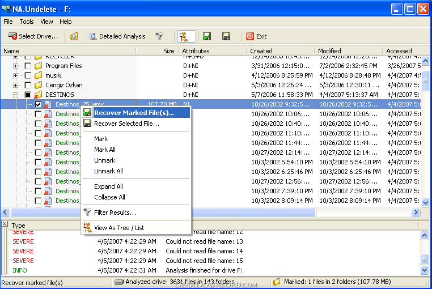432x289 pixels.
Task: Select Mark in the context menu
Action: tap(136, 139)
